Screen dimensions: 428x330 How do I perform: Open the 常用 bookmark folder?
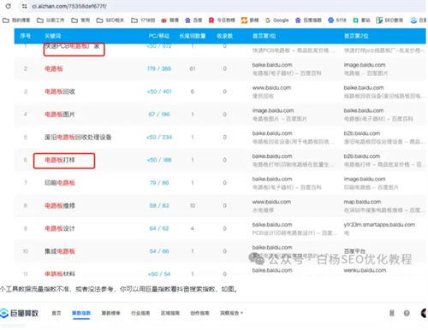[x=80, y=21]
